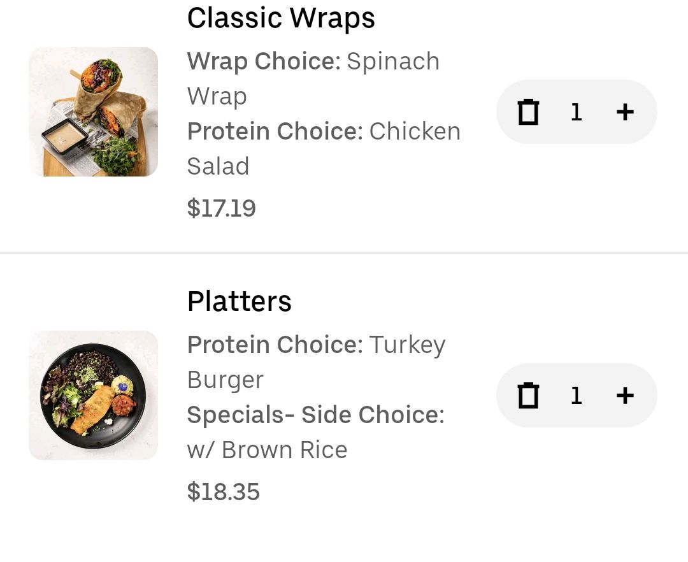
Task: Add one more Platters with plus icon
Action: pyautogui.click(x=625, y=395)
